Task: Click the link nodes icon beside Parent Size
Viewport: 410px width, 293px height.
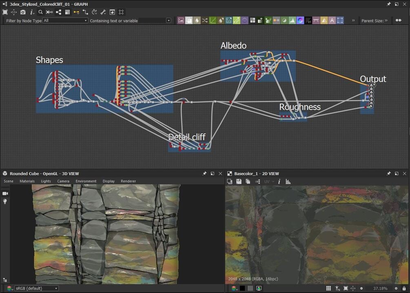Action: [x=399, y=20]
